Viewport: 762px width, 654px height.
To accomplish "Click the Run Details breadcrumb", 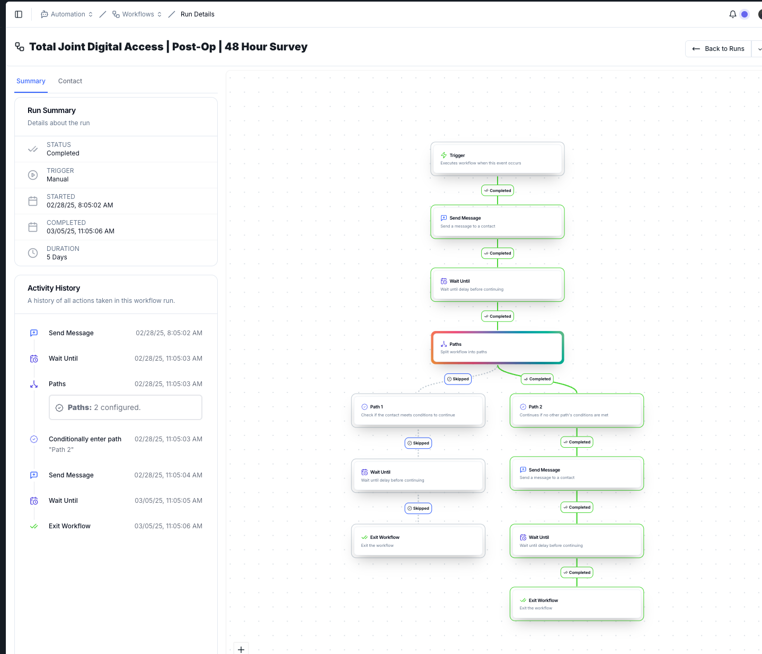I will (x=197, y=14).
